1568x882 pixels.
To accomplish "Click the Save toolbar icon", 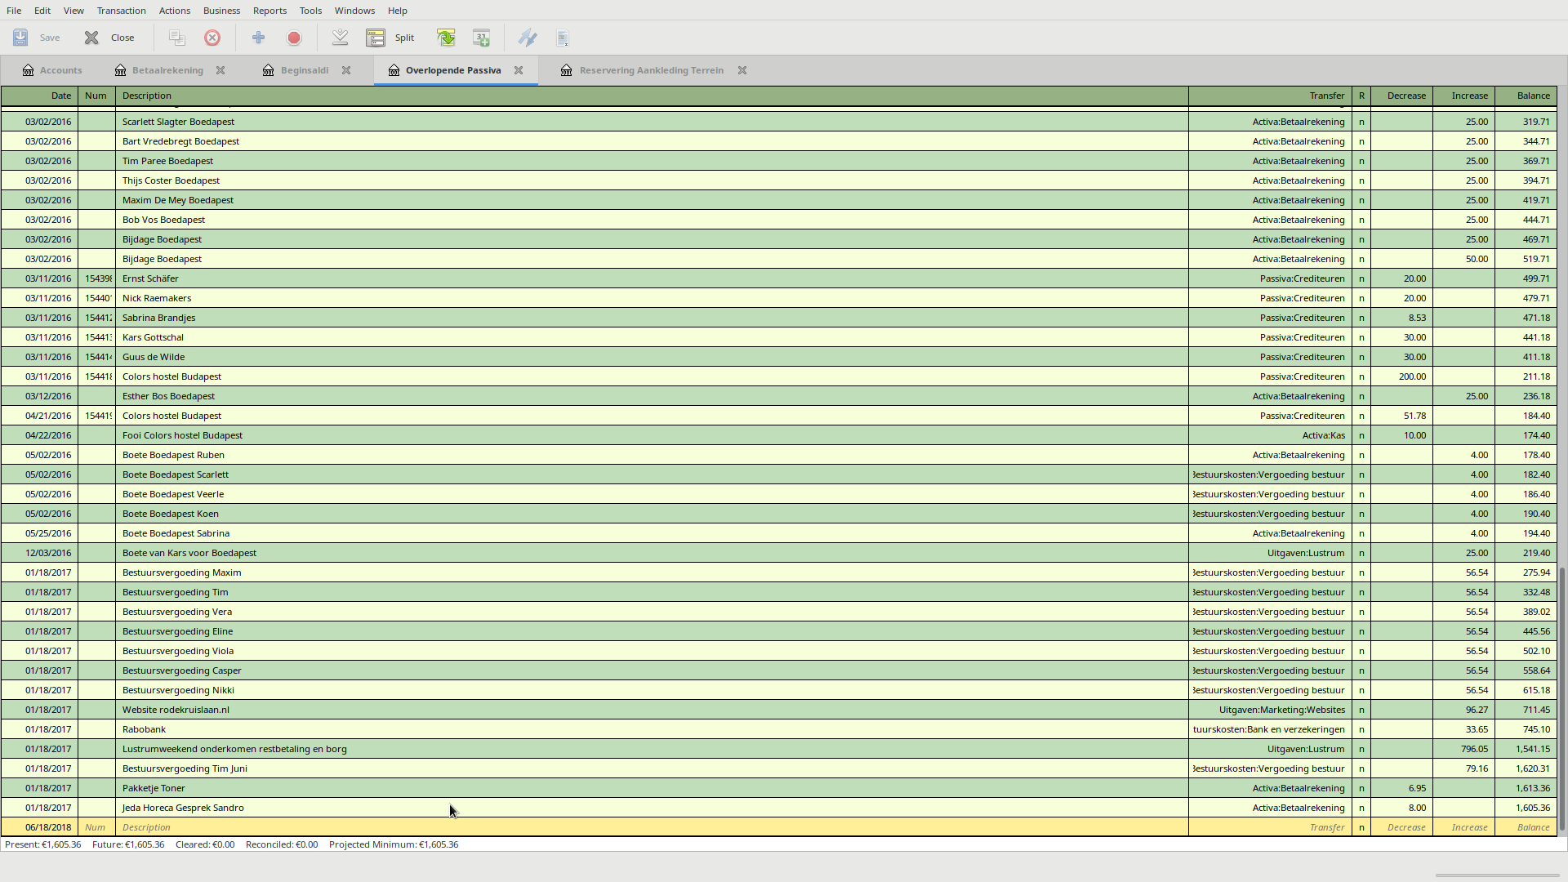I will coord(21,38).
